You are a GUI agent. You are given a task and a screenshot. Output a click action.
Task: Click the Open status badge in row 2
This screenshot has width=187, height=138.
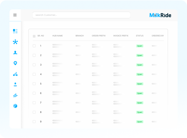pyautogui.click(x=140, y=55)
